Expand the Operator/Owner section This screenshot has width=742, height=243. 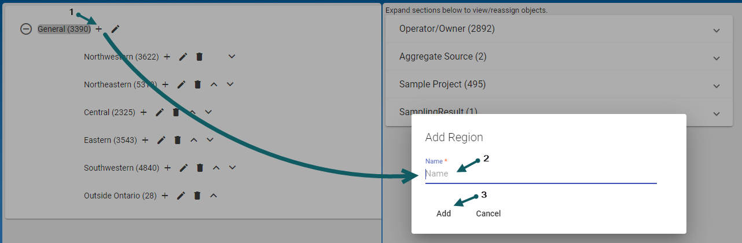click(716, 30)
